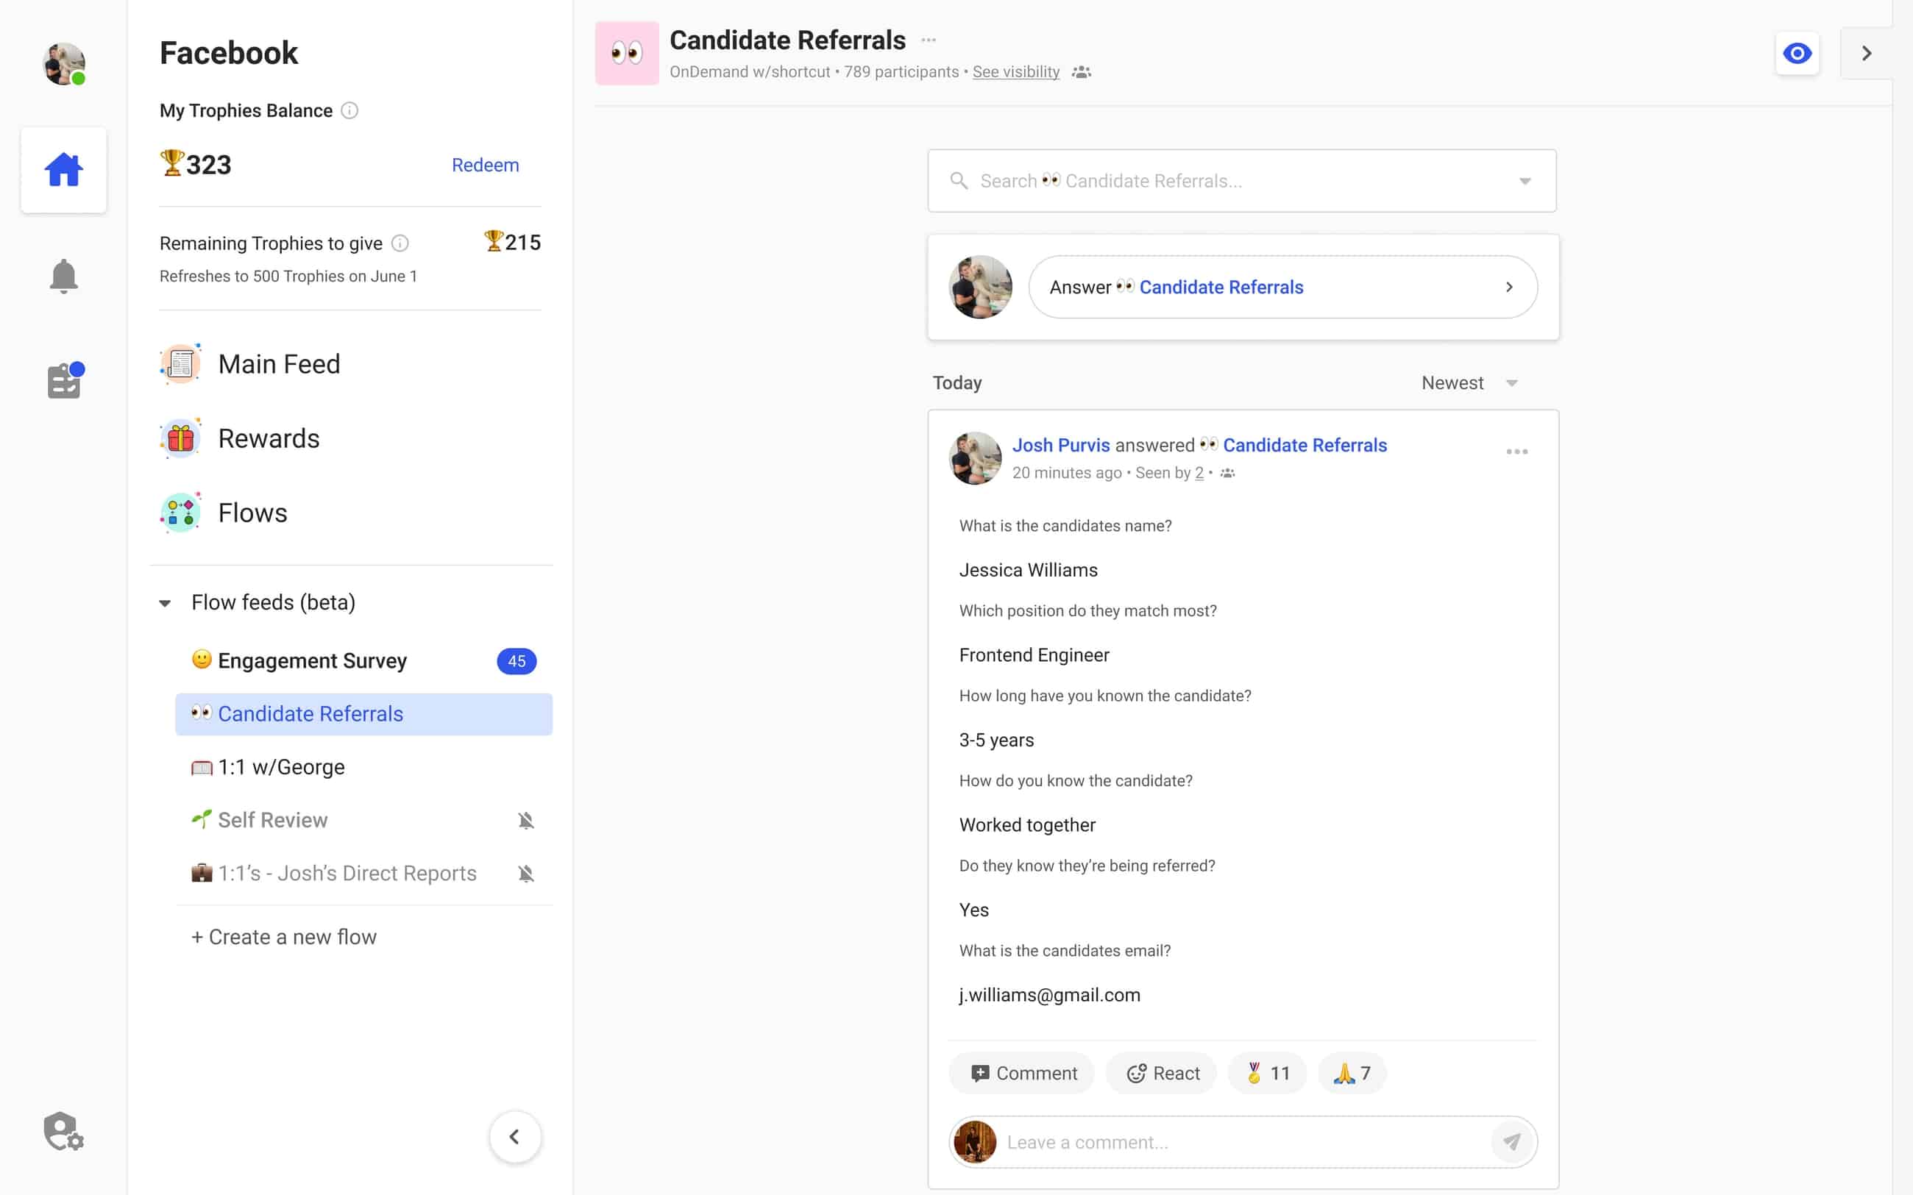
Task: Open the Flows section
Action: (252, 512)
